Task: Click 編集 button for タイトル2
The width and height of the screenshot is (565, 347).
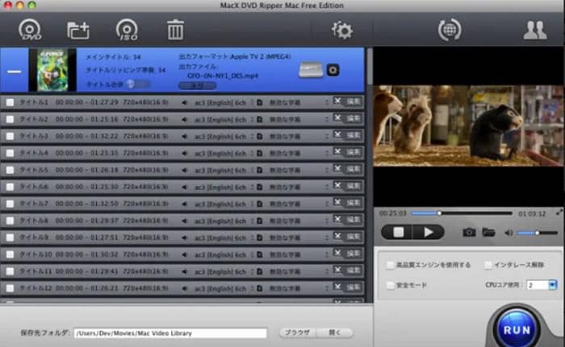Action: [x=353, y=118]
